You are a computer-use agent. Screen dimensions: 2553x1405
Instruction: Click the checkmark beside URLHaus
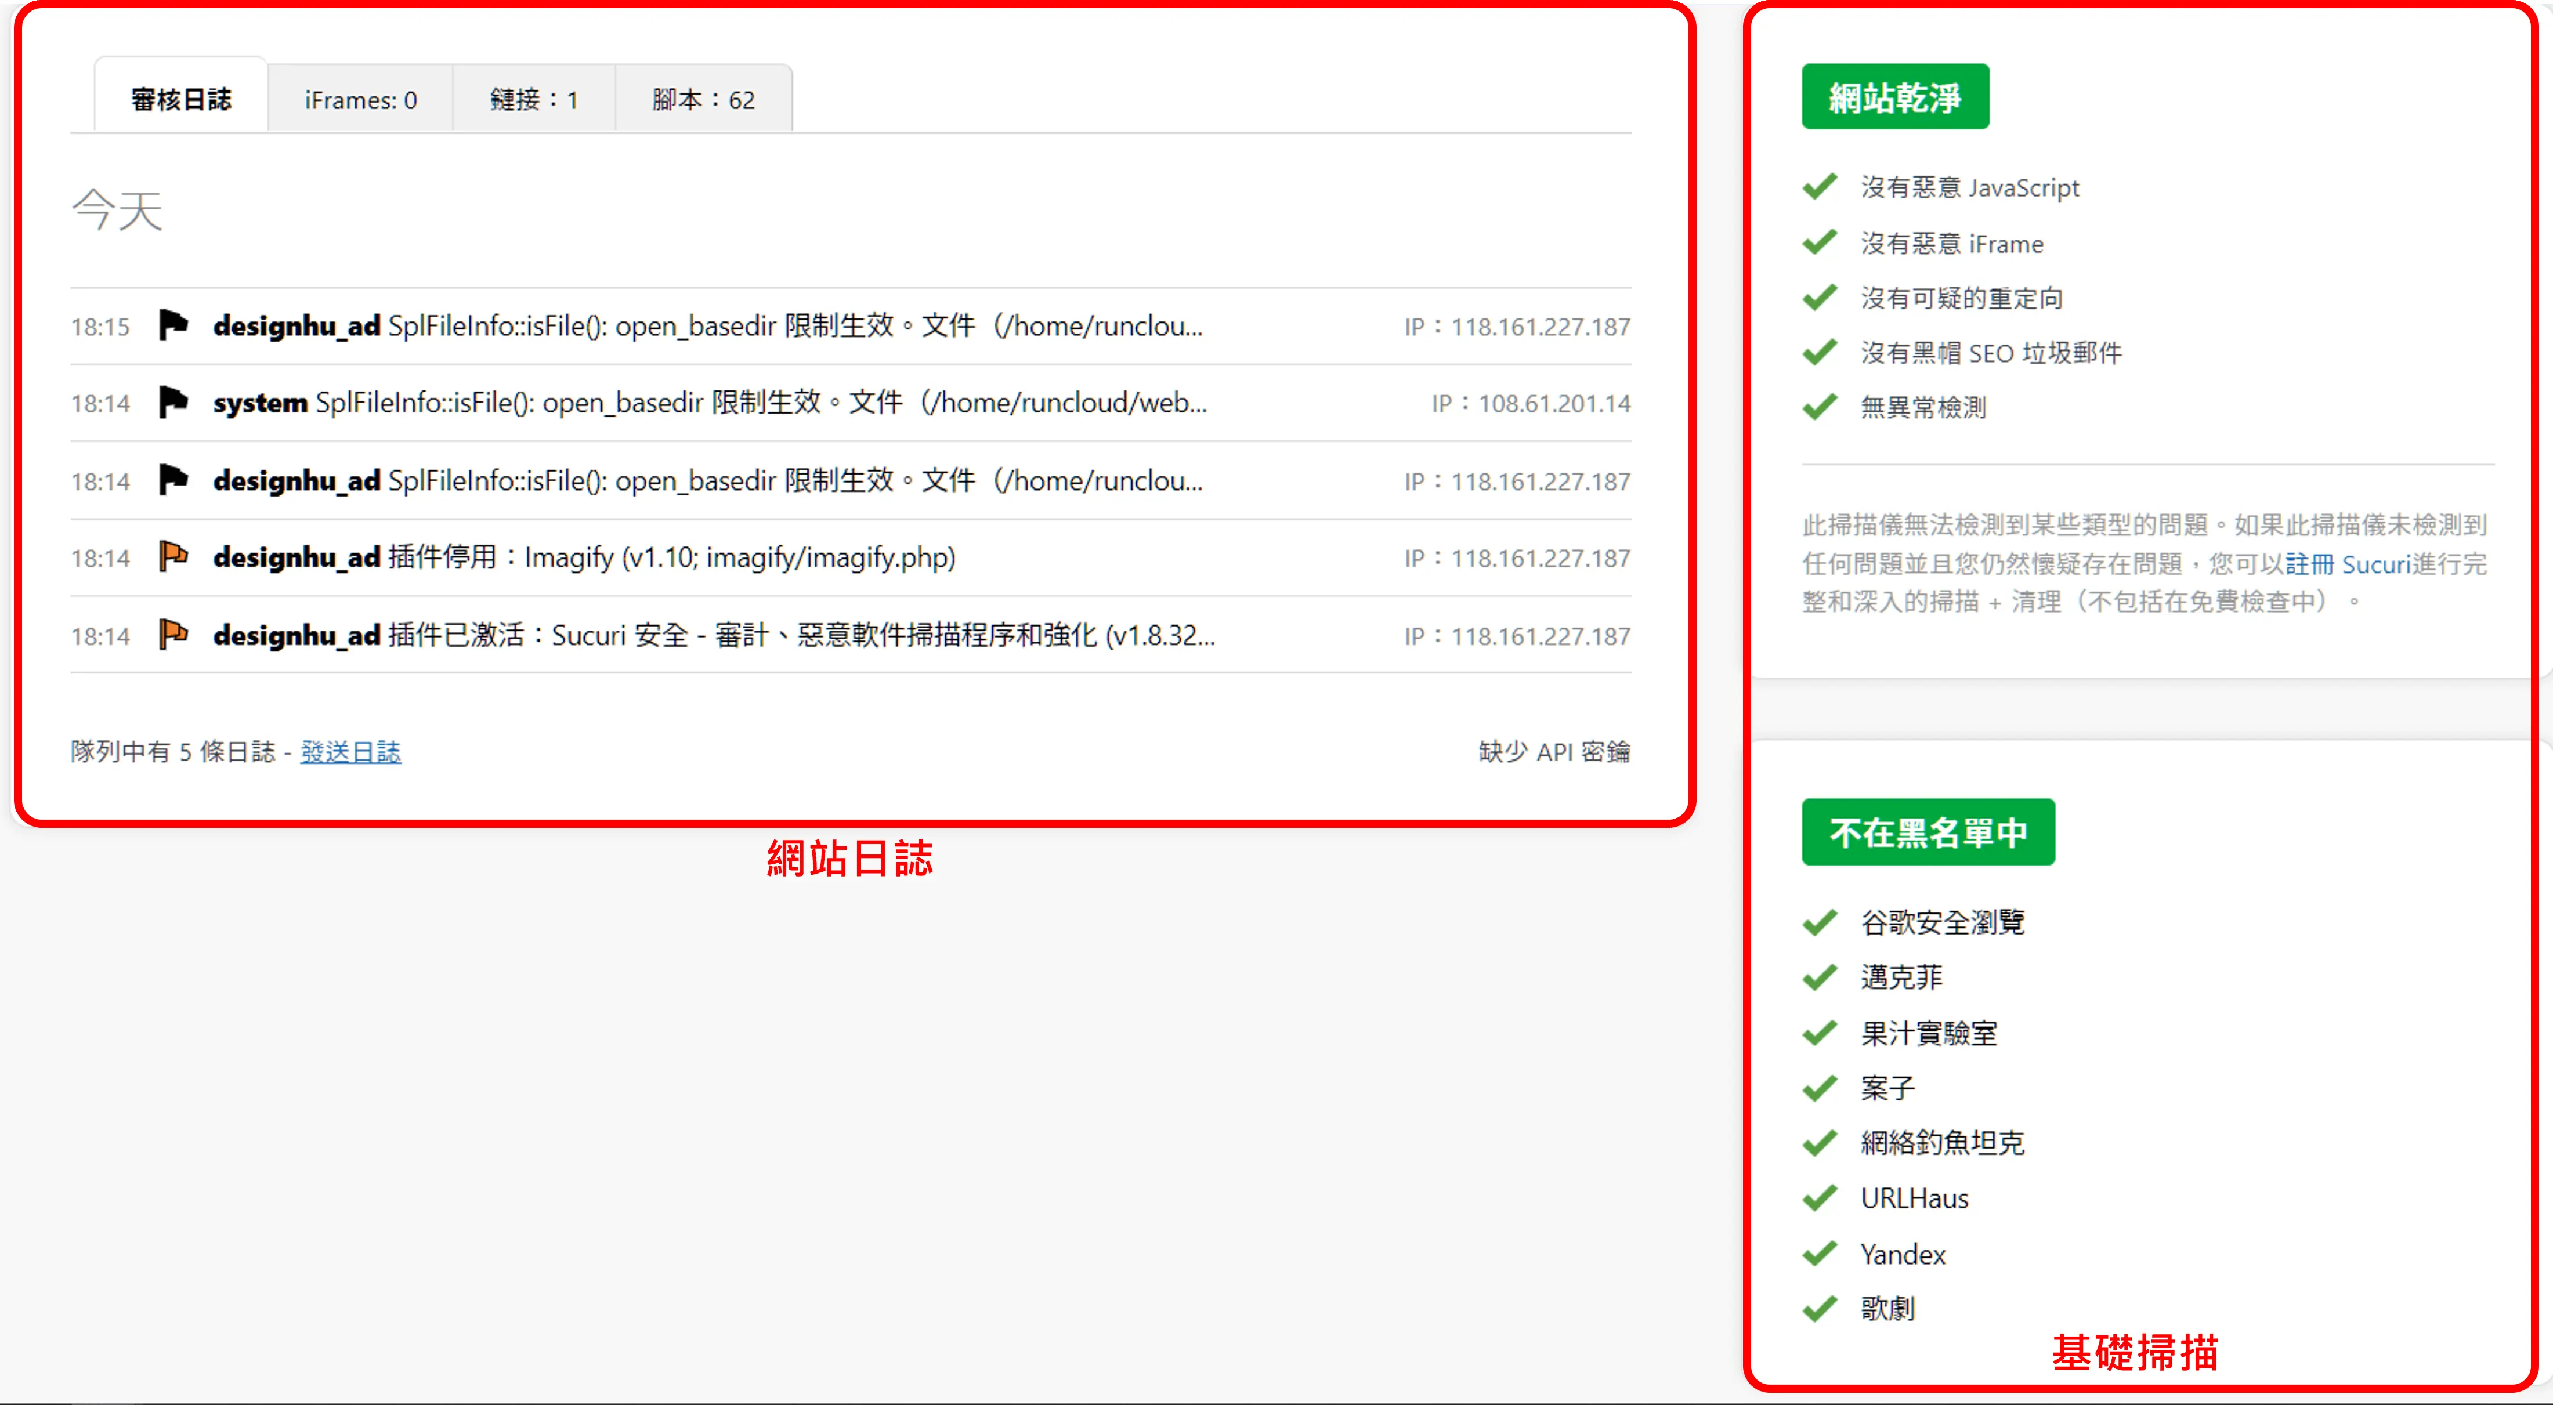1820,1199
